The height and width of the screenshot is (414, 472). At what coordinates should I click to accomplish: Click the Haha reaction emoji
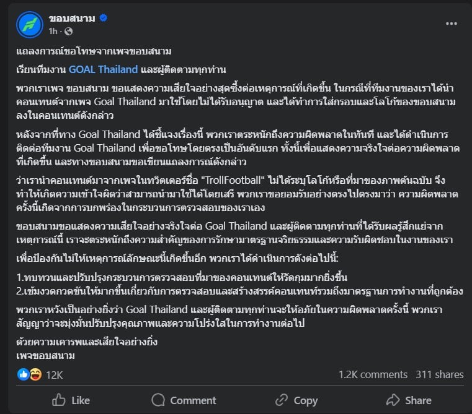[35, 374]
